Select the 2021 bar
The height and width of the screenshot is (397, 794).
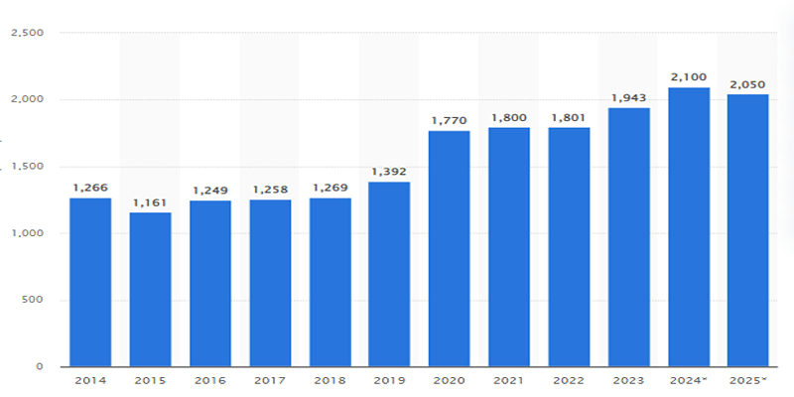(x=509, y=246)
